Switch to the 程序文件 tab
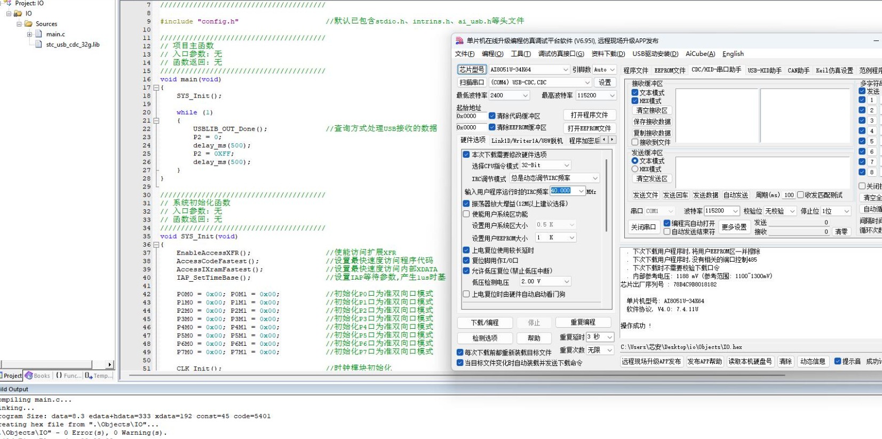The width and height of the screenshot is (882, 439). 636,70
